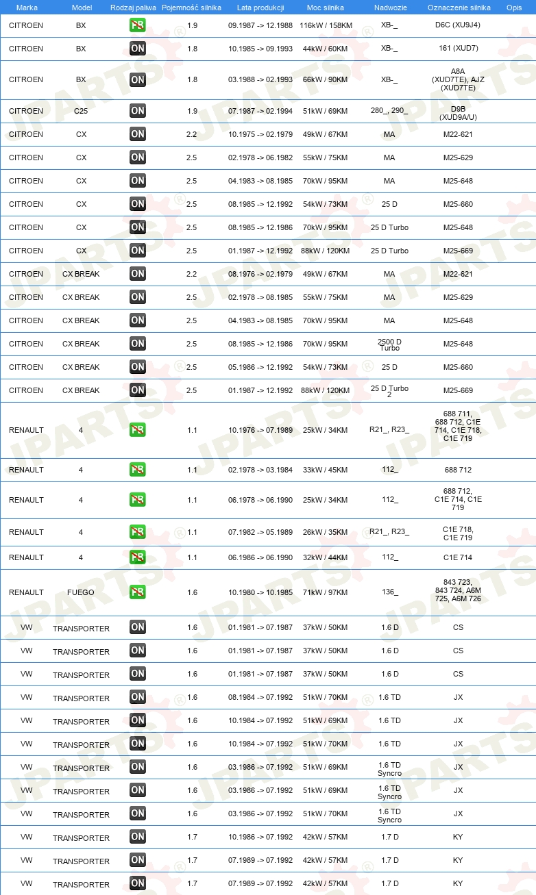Viewport: 536px width, 895px height.
Task: Click the ON icon for CX BREAK 25 D 54kW row
Action: click(x=138, y=367)
